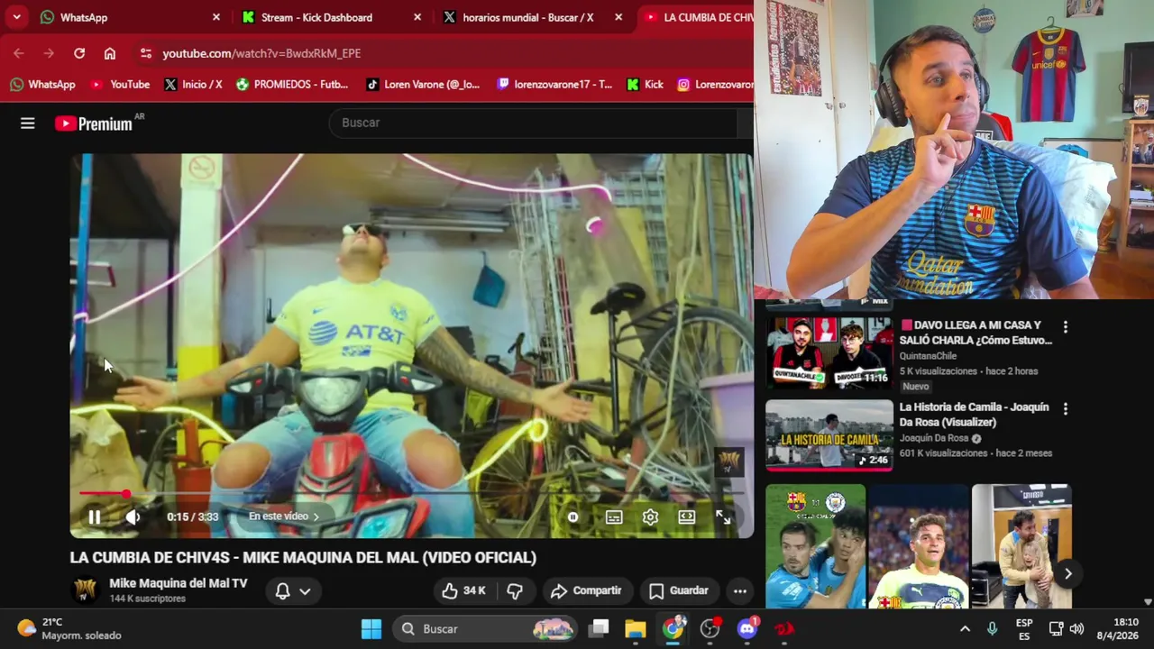Screen dimensions: 1154x649
Task: Open the DAVO LLEGA A MI CASA thumbnail
Action: click(x=829, y=352)
